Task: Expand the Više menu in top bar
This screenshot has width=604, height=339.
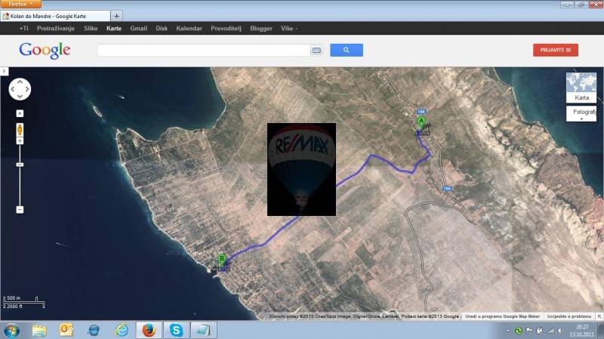Action: point(290,28)
